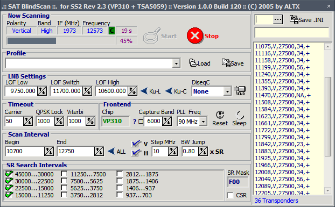This screenshot has width=335, height=207.
Task: Toggle the V polarity checkbox
Action: click(136, 144)
